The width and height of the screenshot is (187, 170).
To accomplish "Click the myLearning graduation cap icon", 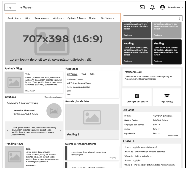I will 167,96.
